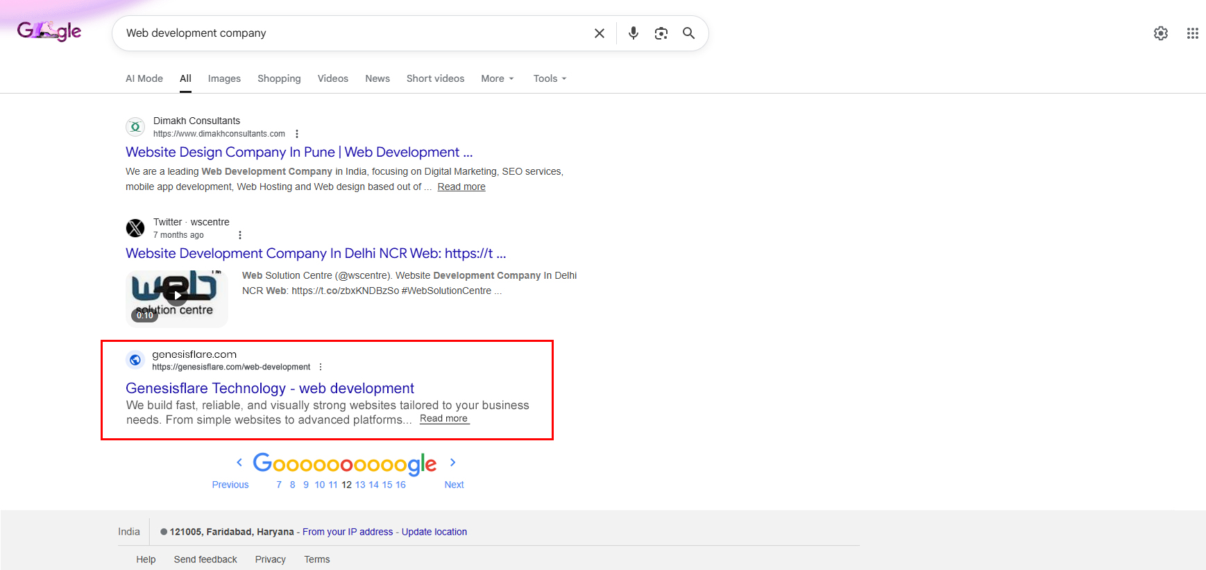1206x570 pixels.
Task: Open three-dot menu for Twitter wscentre result
Action: pos(240,235)
